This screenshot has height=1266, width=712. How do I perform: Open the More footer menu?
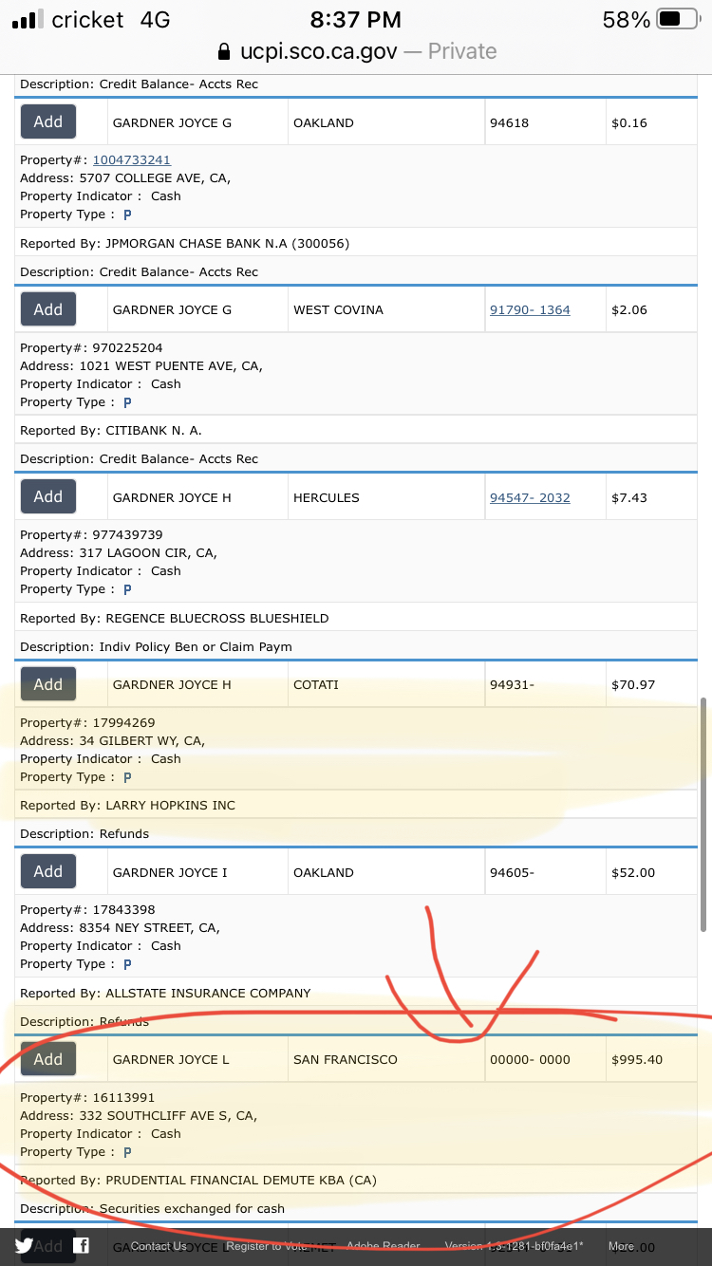click(x=622, y=1246)
